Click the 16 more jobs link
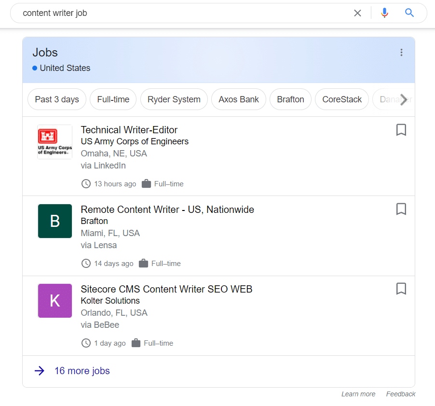The width and height of the screenshot is (435, 406). click(82, 371)
